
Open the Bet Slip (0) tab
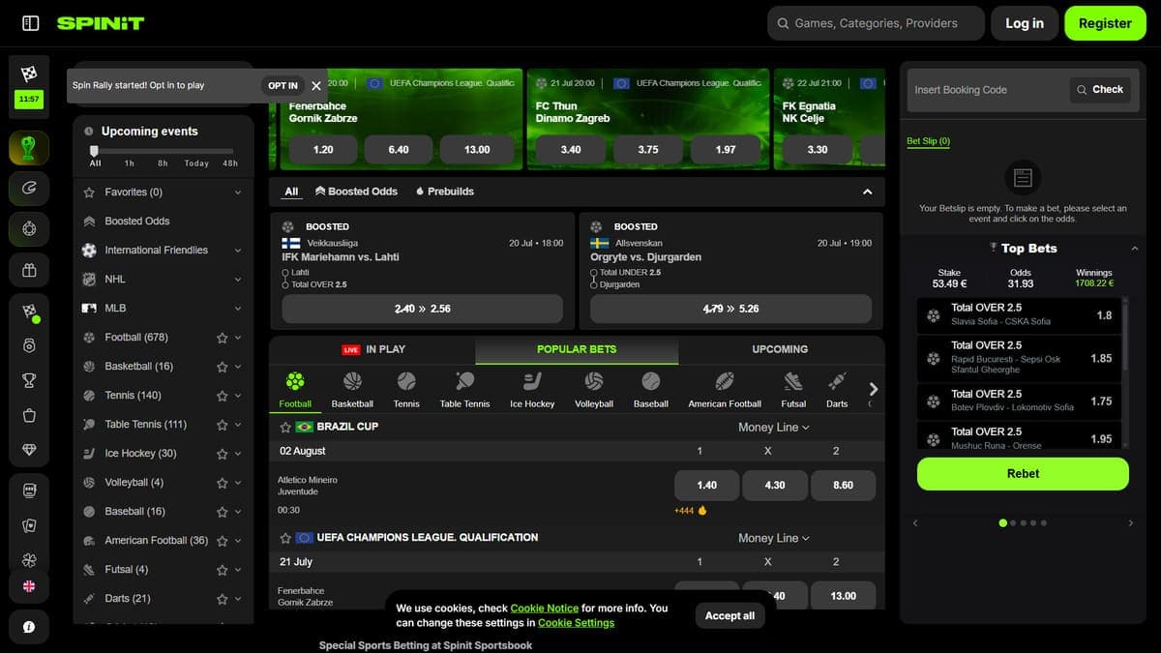click(x=928, y=141)
